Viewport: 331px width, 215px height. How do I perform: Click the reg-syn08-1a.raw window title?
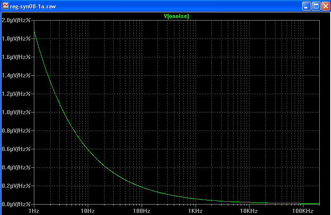coord(33,6)
